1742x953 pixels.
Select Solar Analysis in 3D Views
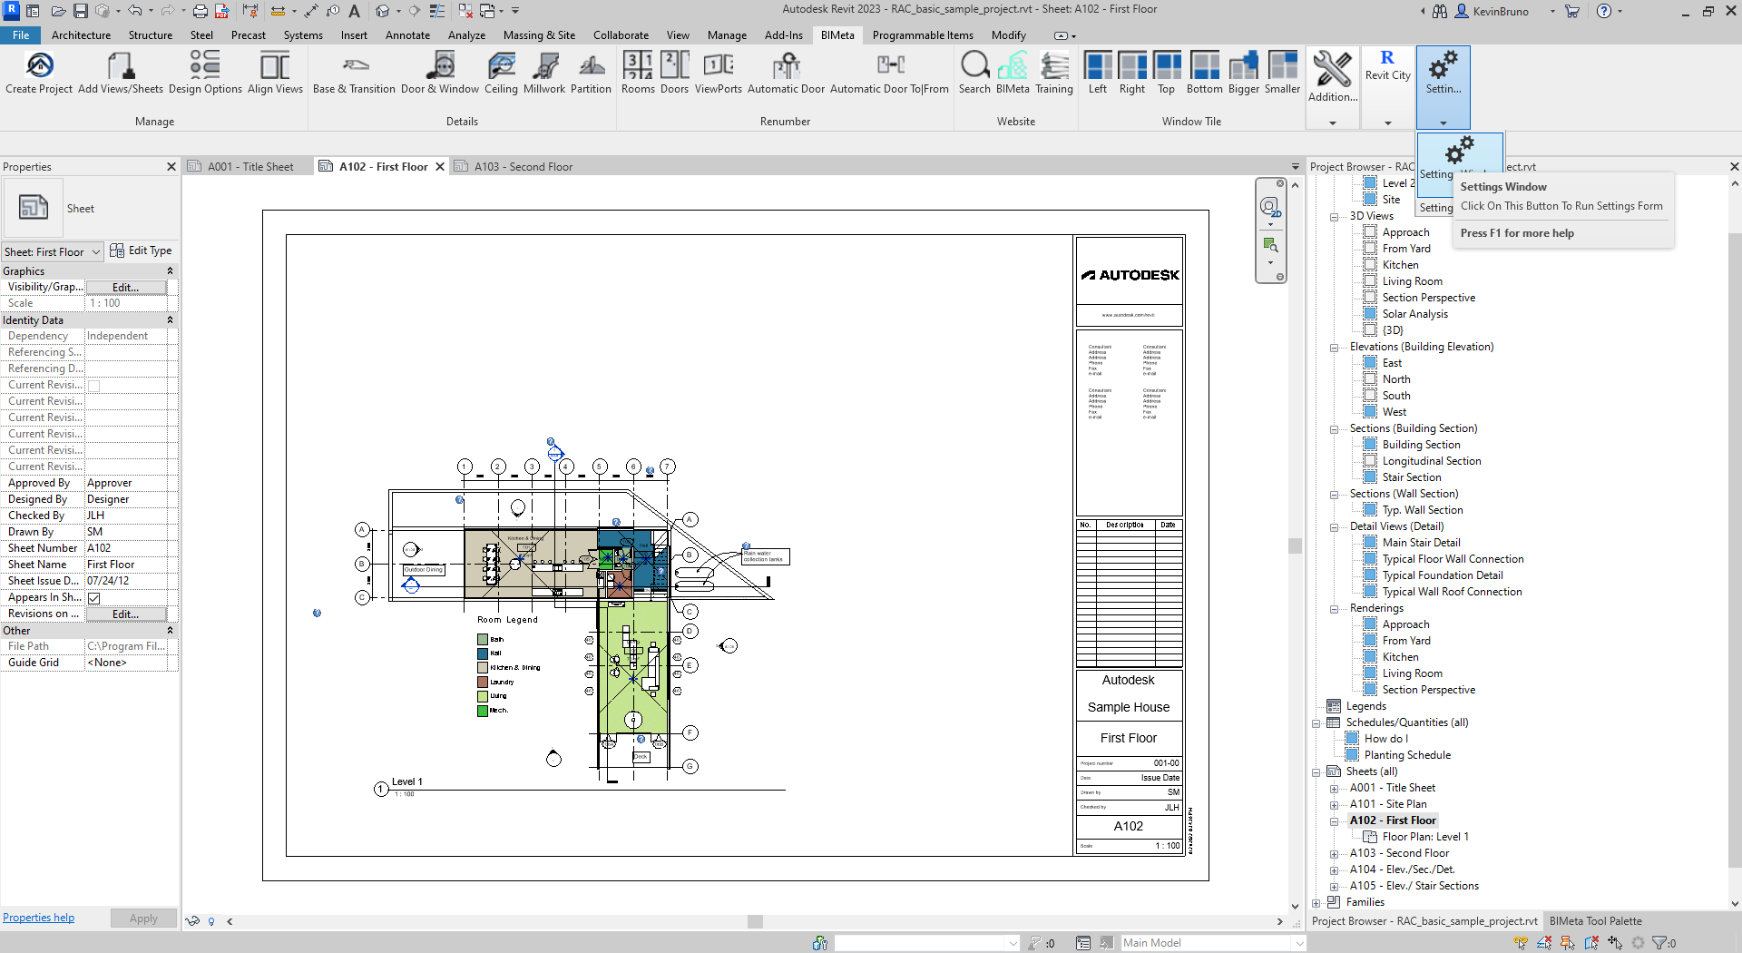(1414, 315)
